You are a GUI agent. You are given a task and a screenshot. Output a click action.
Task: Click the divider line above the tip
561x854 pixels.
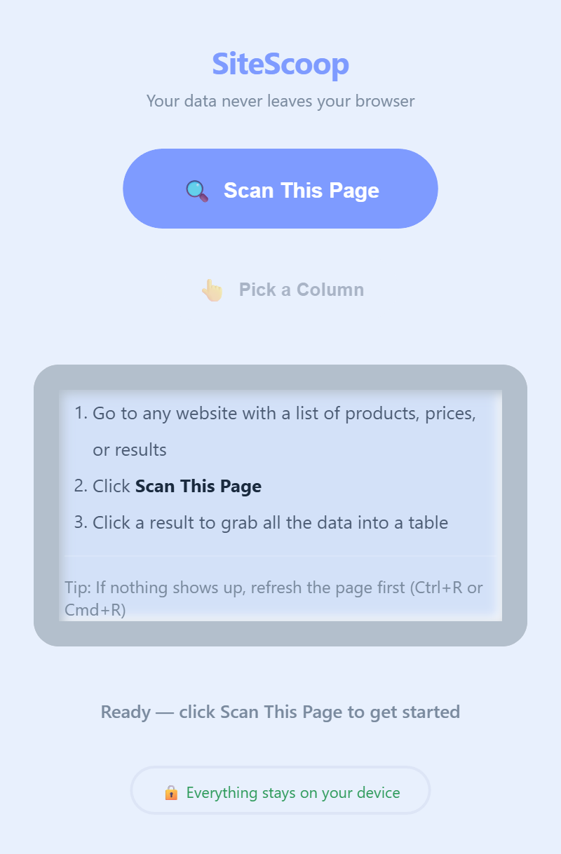(280, 556)
